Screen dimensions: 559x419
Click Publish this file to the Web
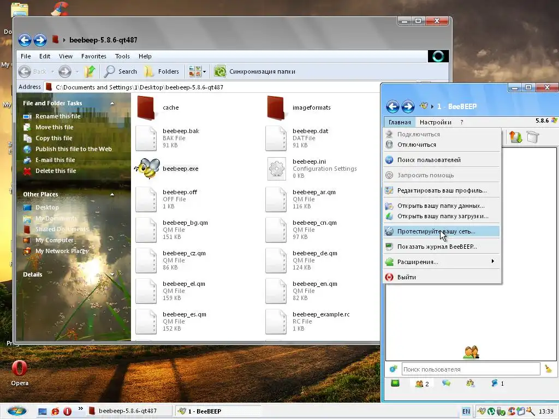(x=74, y=149)
